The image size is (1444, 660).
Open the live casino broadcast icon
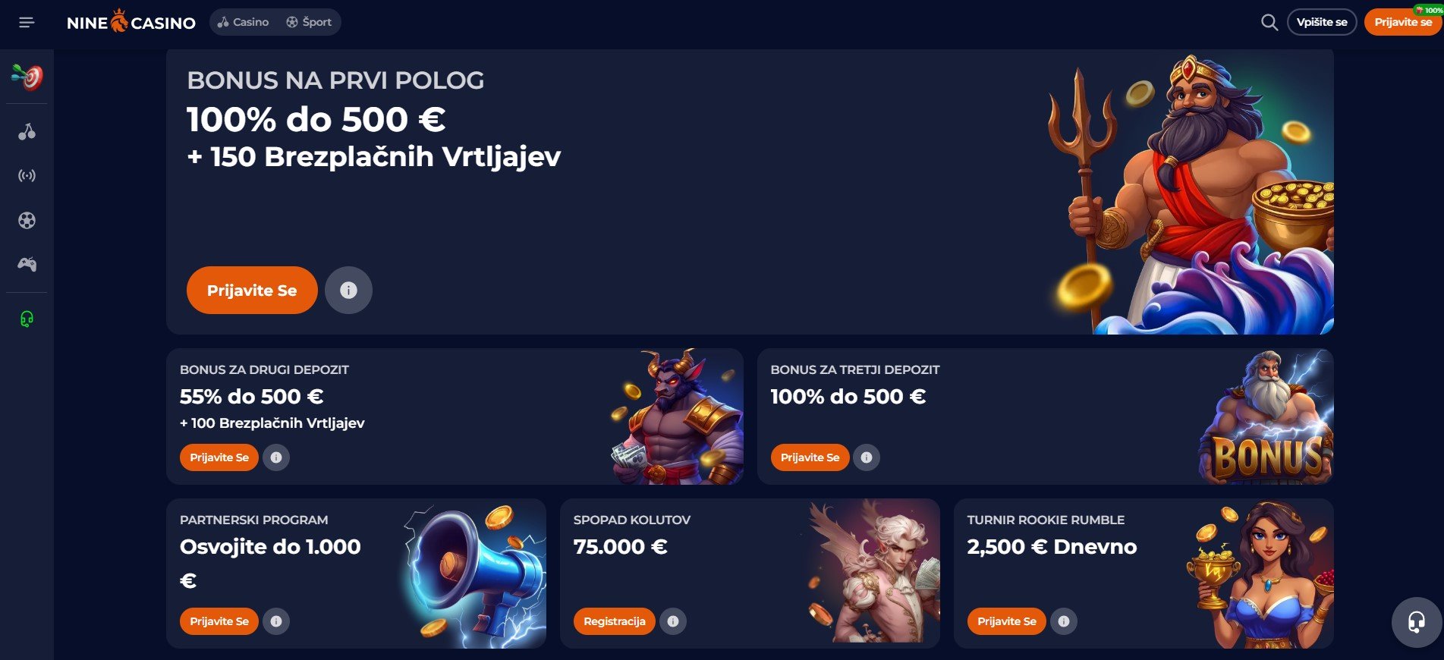tap(27, 176)
